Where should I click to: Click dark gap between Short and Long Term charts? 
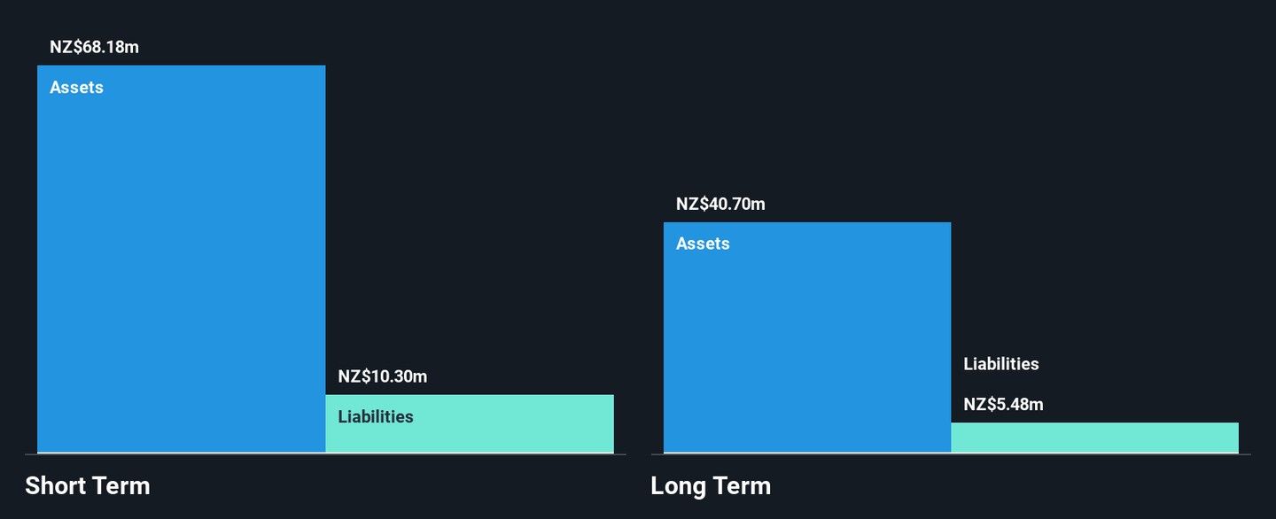(638, 266)
